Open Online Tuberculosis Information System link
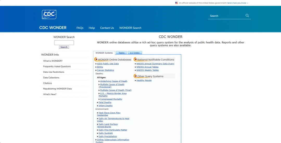This screenshot has height=143, width=281. coord(112,141)
